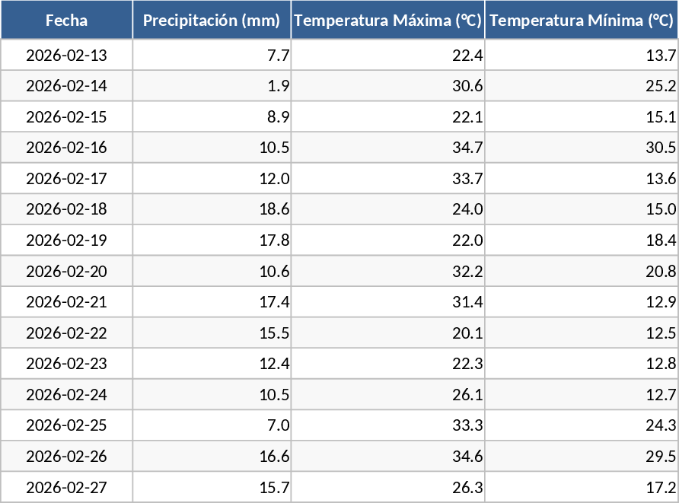Select precipitation value 1.9
This screenshot has height=503, width=679.
(x=279, y=86)
